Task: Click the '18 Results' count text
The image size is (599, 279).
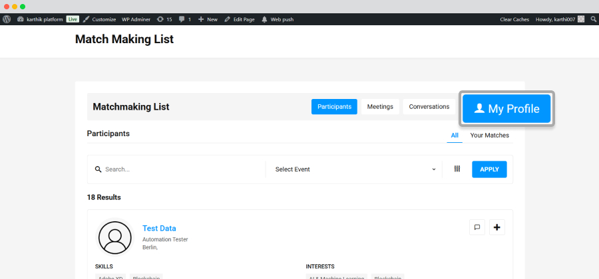Action: click(104, 197)
